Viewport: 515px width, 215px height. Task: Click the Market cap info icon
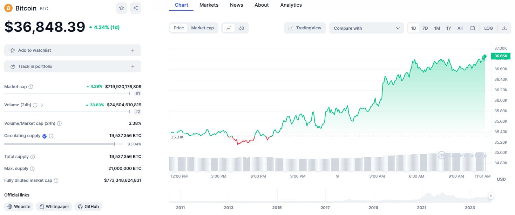[31, 87]
